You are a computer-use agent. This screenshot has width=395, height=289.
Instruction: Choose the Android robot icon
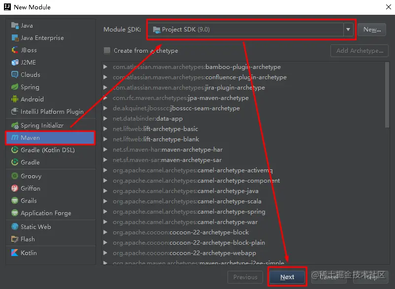point(15,99)
